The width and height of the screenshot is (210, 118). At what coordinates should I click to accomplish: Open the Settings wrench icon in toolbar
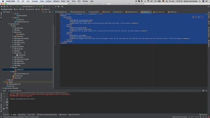tap(56, 7)
